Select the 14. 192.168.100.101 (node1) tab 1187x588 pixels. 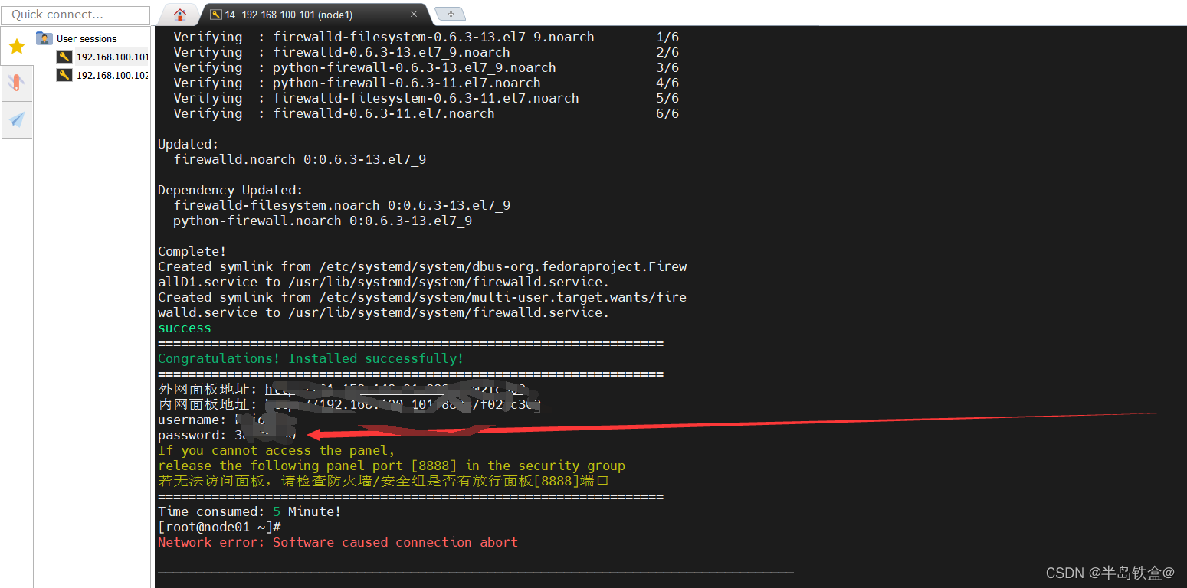pyautogui.click(x=314, y=15)
